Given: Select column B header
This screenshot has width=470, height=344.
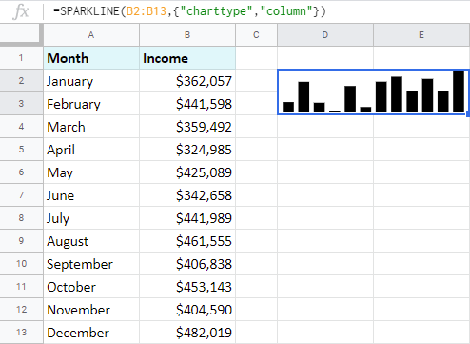Looking at the screenshot, I should [187, 34].
